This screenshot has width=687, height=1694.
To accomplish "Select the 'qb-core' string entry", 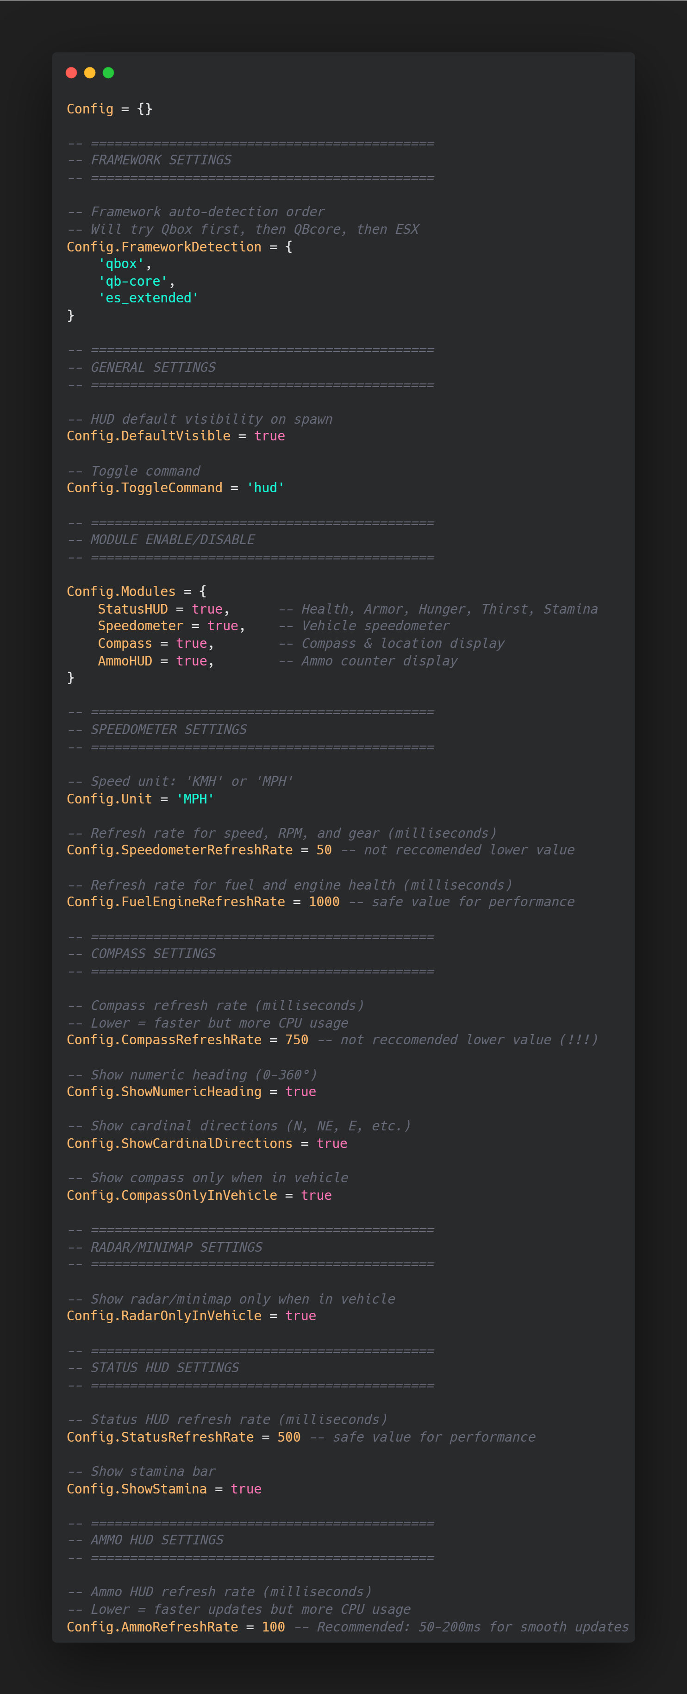I will point(133,281).
